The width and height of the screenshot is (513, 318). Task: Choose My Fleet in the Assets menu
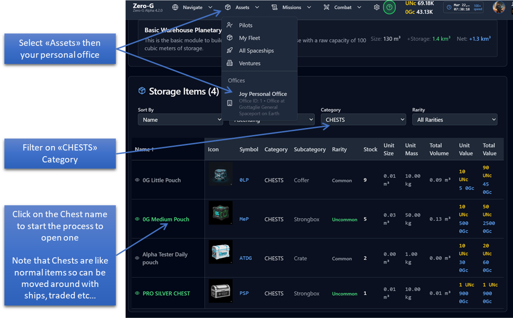(x=249, y=38)
